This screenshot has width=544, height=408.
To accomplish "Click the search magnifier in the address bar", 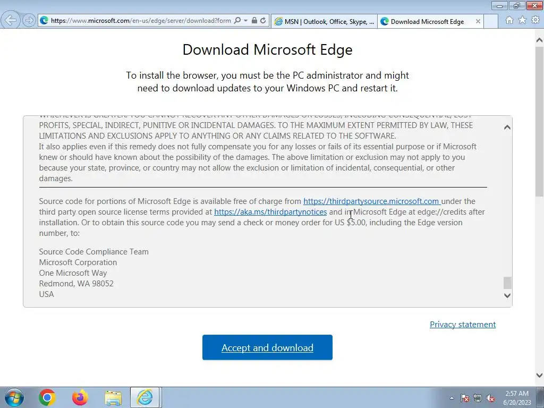I will 237,21.
